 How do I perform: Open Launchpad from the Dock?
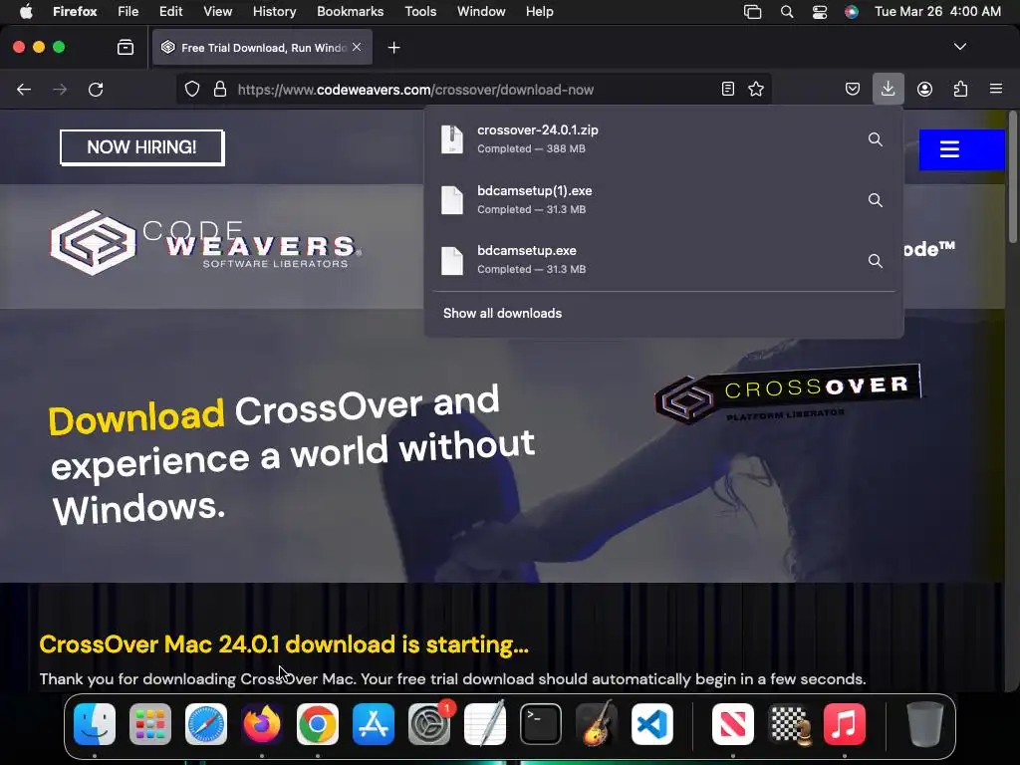pos(150,724)
